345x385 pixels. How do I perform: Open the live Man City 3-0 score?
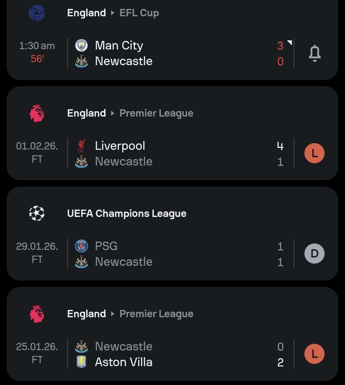280,53
